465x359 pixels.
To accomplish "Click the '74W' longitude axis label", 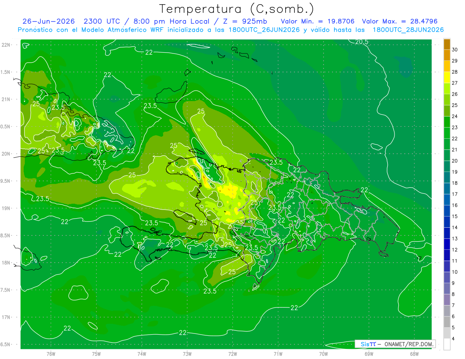I will point(142,354).
